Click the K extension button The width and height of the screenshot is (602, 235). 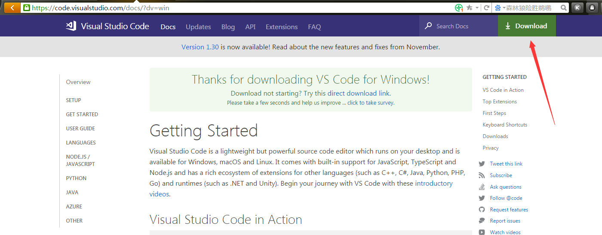578,8
